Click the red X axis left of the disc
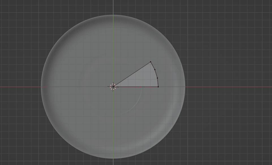 (20, 87)
